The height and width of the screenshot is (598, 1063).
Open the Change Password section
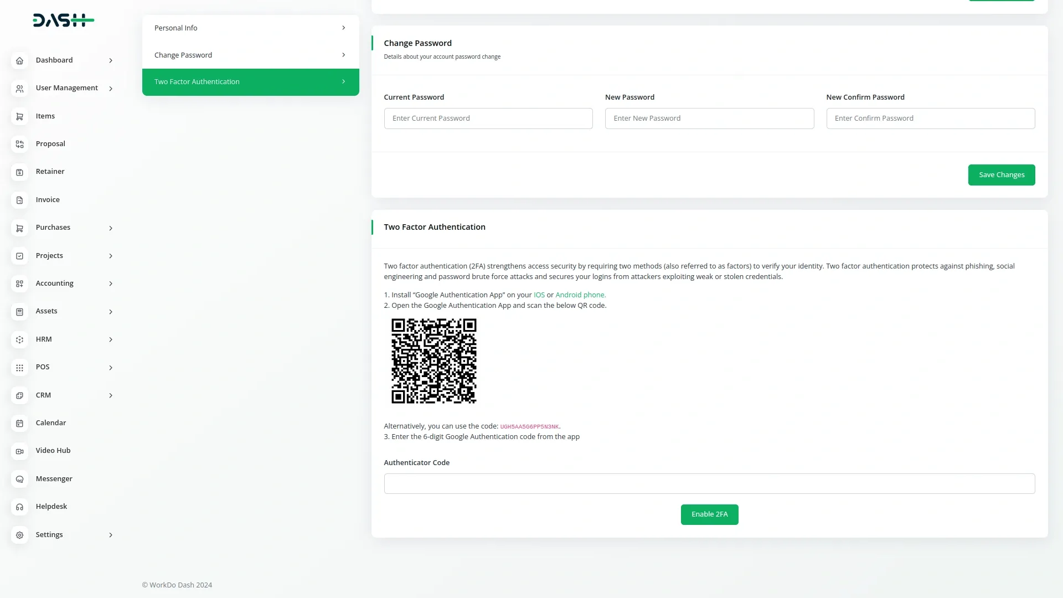click(250, 55)
